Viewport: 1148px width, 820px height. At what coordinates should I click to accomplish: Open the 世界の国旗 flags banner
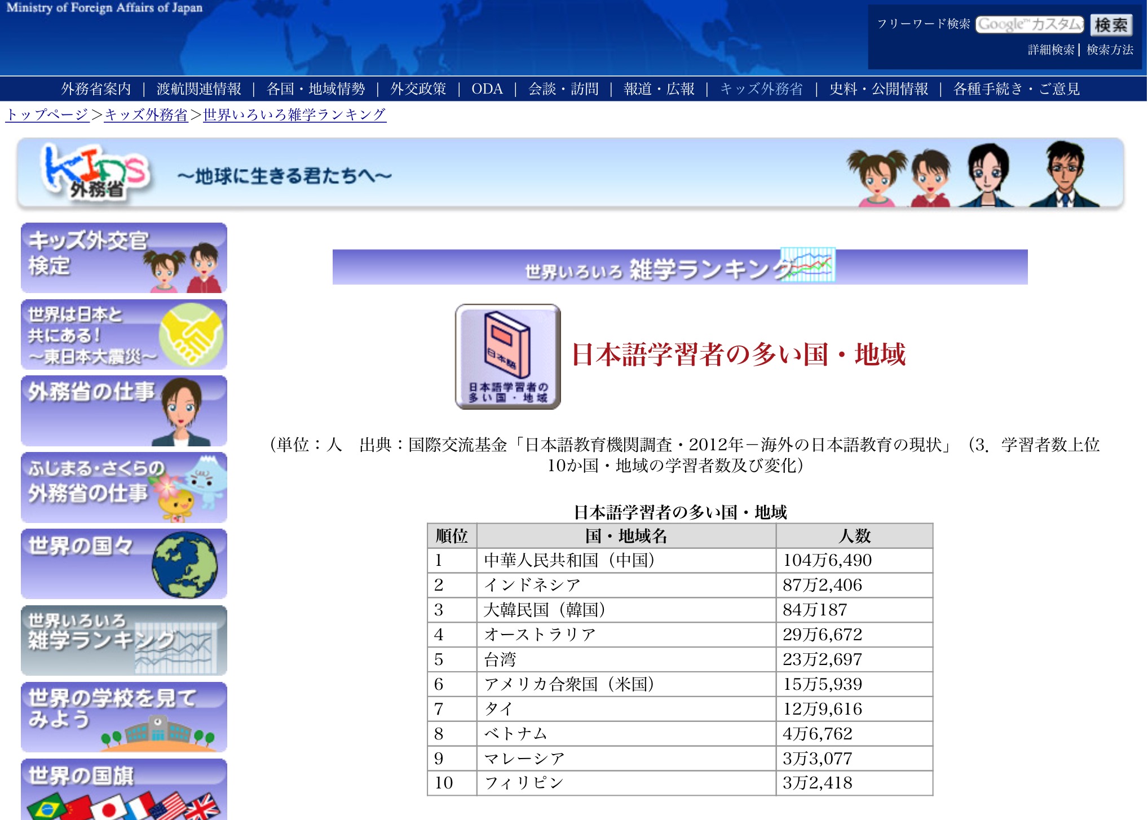tap(124, 789)
